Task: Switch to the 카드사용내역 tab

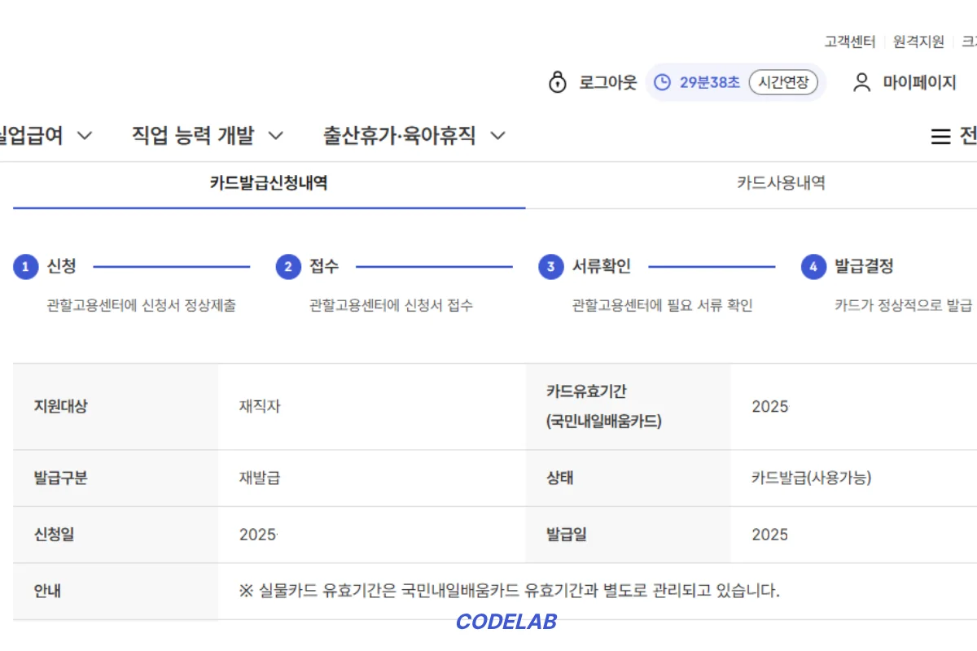Action: [x=781, y=183]
